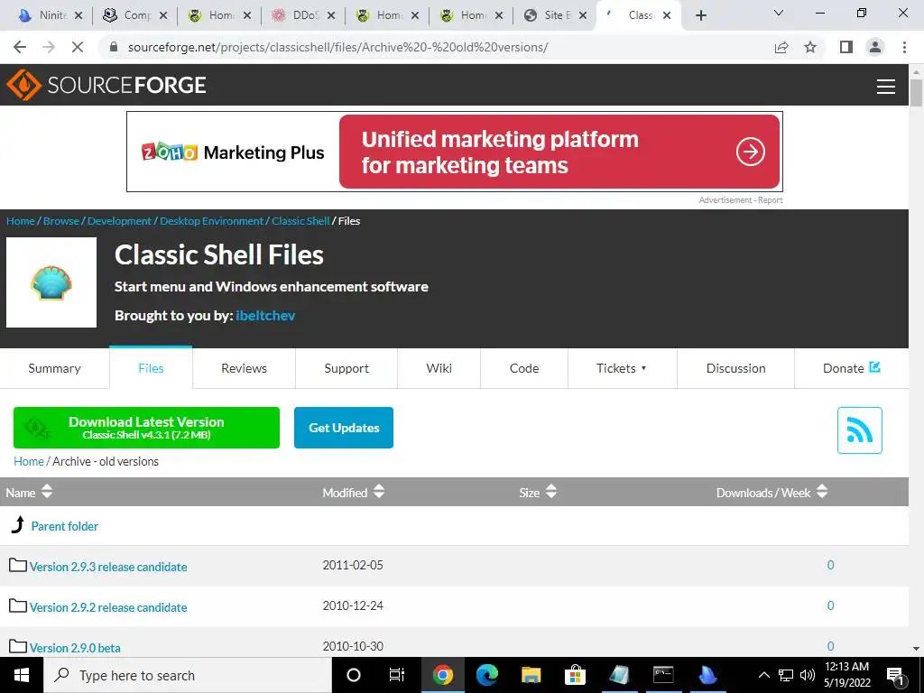Click the Donate tab
Screen dimensions: 924x693
(x=852, y=368)
